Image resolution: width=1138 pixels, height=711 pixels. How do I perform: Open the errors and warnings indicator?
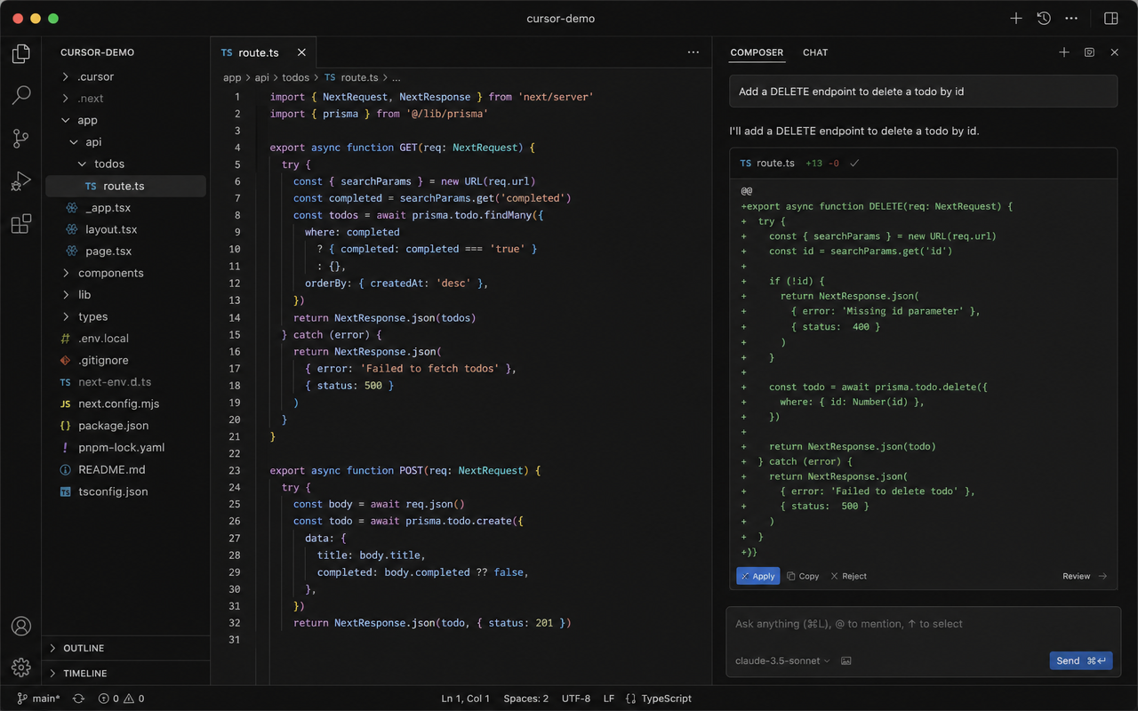(121, 699)
